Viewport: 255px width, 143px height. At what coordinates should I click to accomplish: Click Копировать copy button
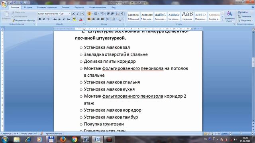pos(20,16)
